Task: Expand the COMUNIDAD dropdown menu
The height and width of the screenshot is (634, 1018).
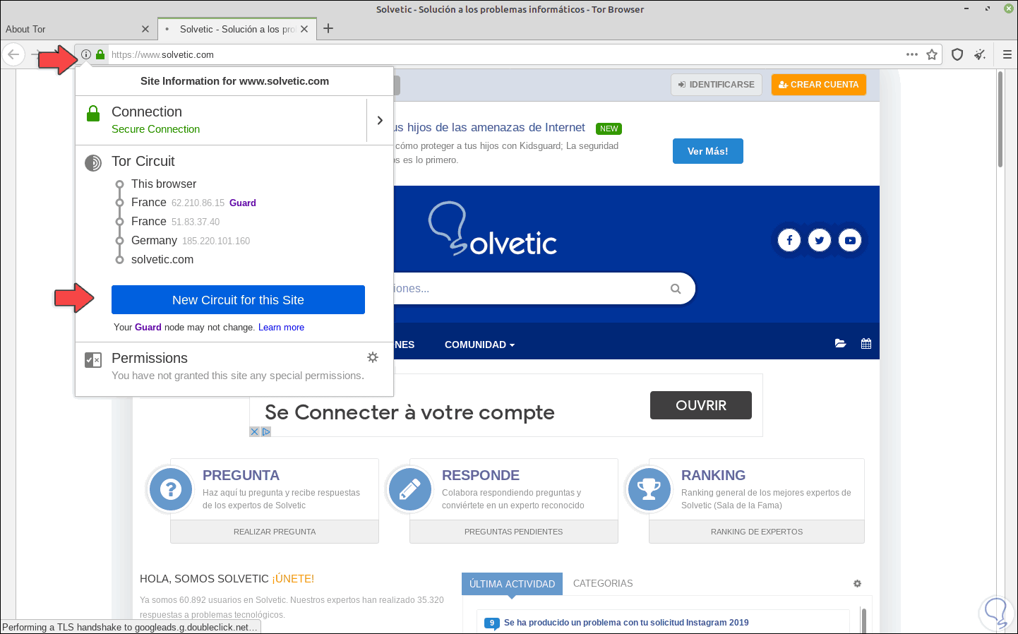Action: coord(480,345)
